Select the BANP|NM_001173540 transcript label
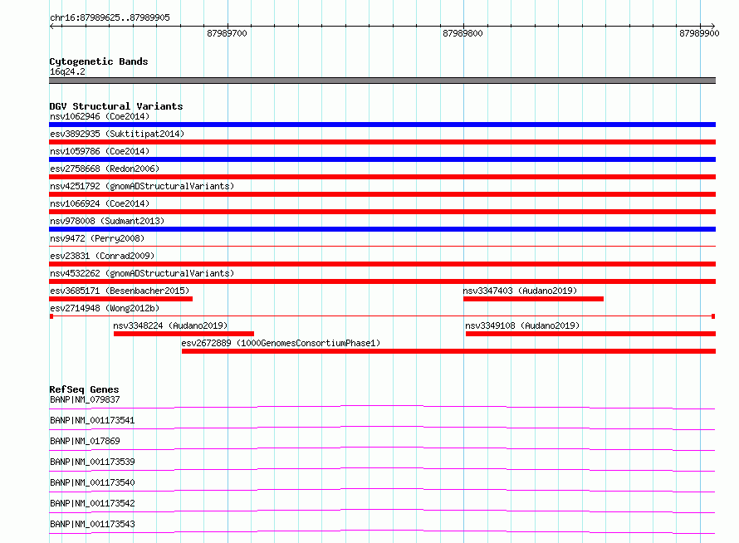 (92, 482)
